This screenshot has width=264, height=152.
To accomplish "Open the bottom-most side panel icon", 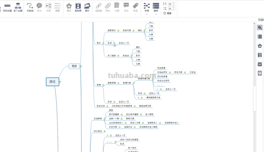I will click(260, 73).
